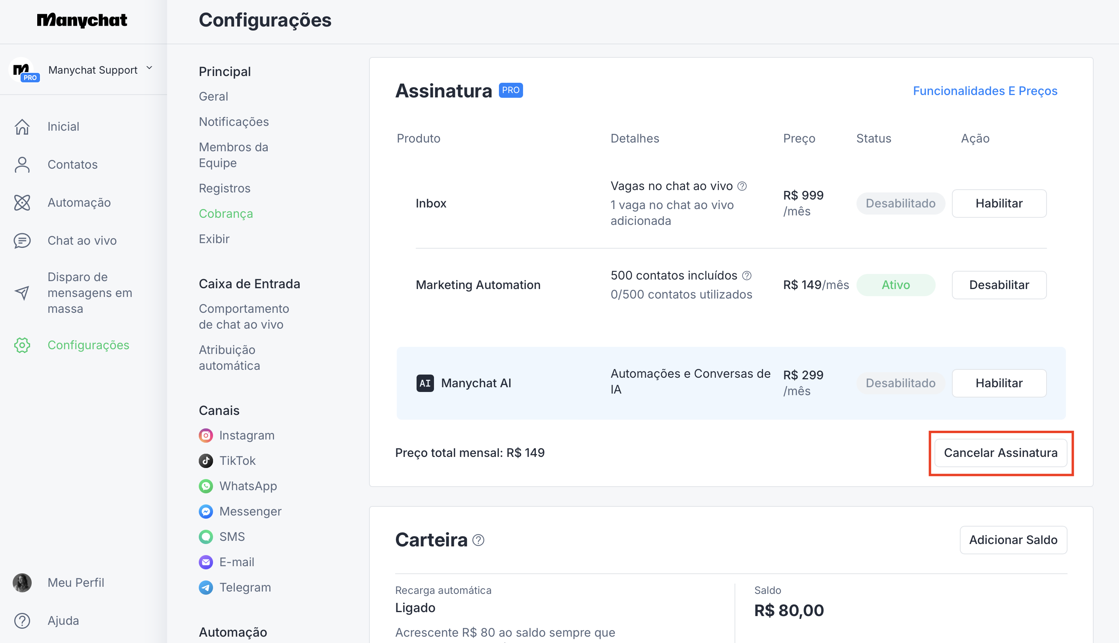Open Notificações settings

click(x=234, y=122)
